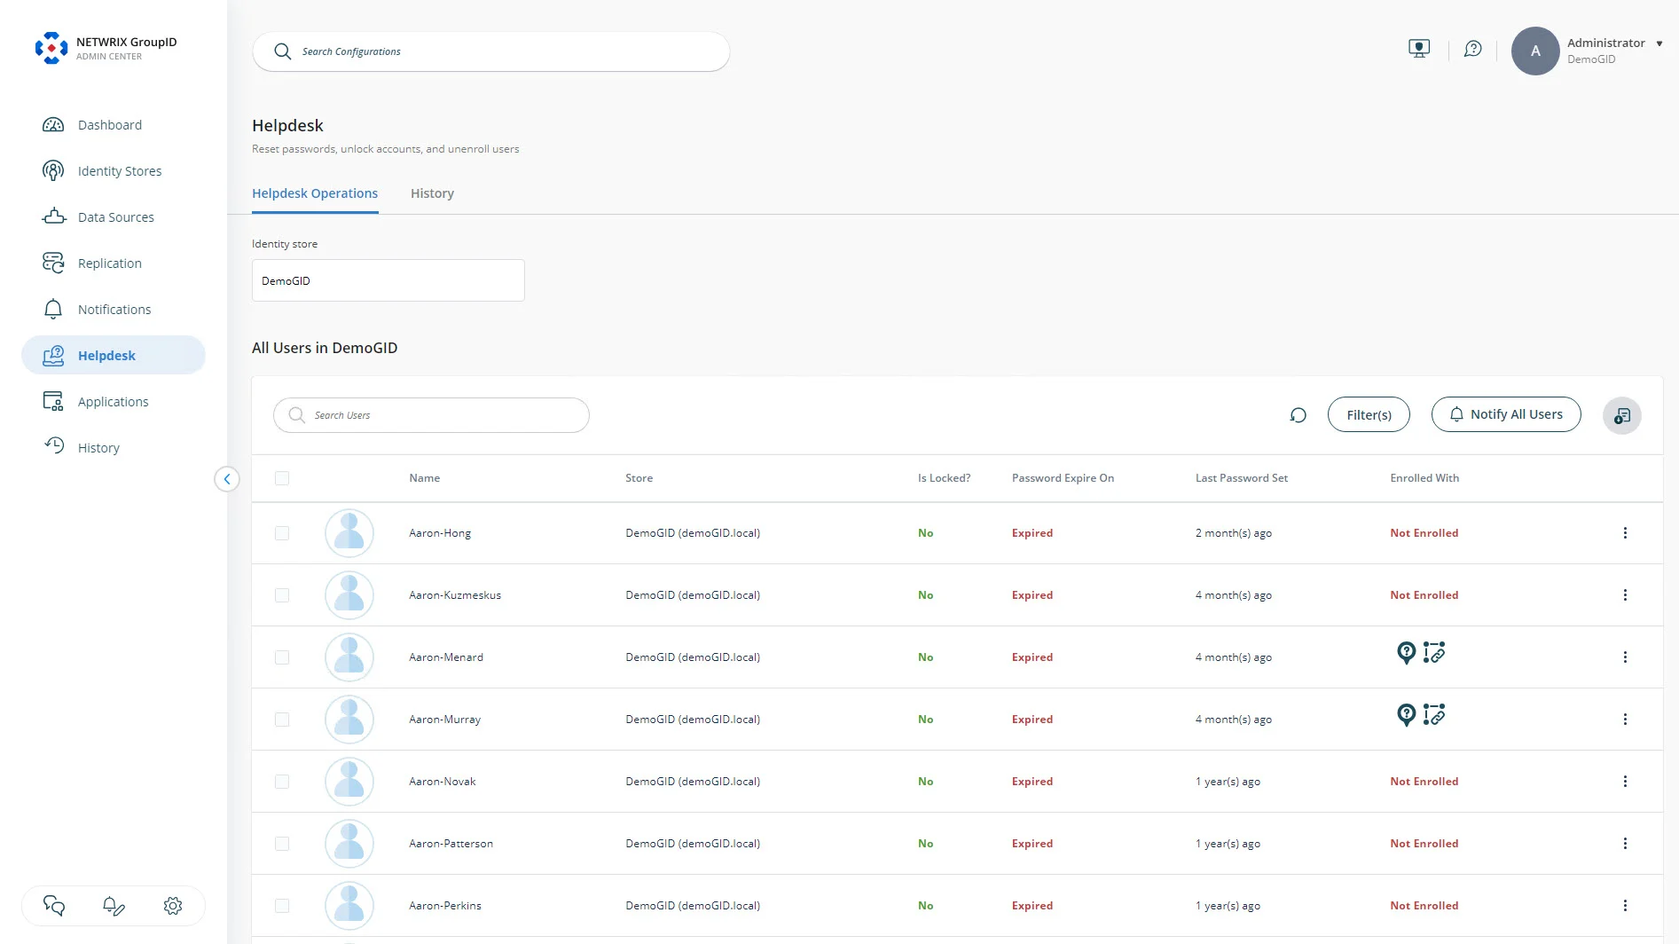Image resolution: width=1679 pixels, height=944 pixels.
Task: Click the monitor icon in the top bar
Action: [x=1419, y=49]
